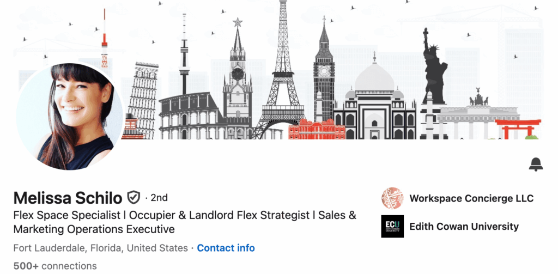Click the verification shield badge beside name

pos(134,198)
